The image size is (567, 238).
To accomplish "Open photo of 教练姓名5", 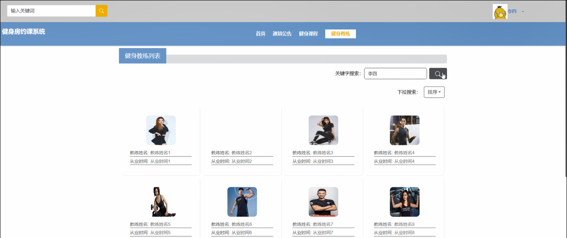I will tap(161, 201).
